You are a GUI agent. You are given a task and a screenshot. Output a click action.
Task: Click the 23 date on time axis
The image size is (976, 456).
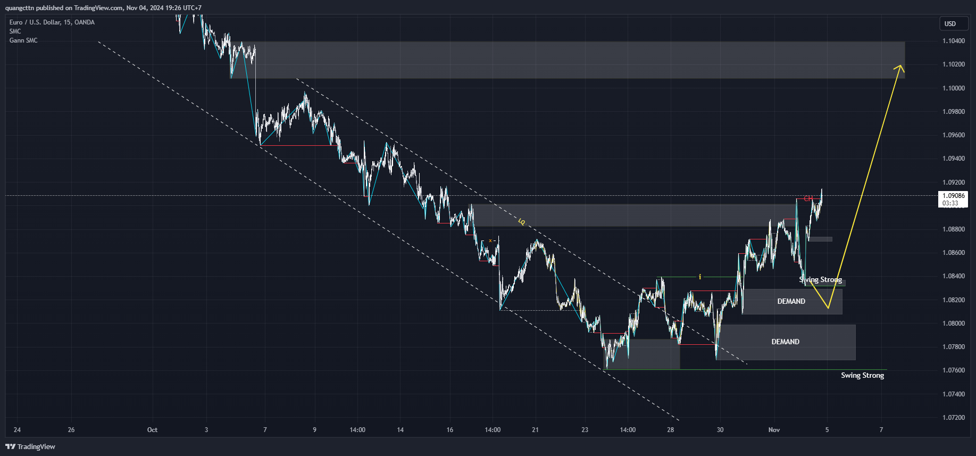coord(585,430)
